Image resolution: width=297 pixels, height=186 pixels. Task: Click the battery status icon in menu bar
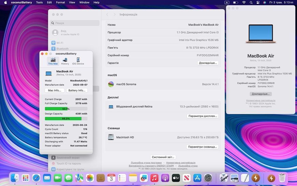pos(236,2)
